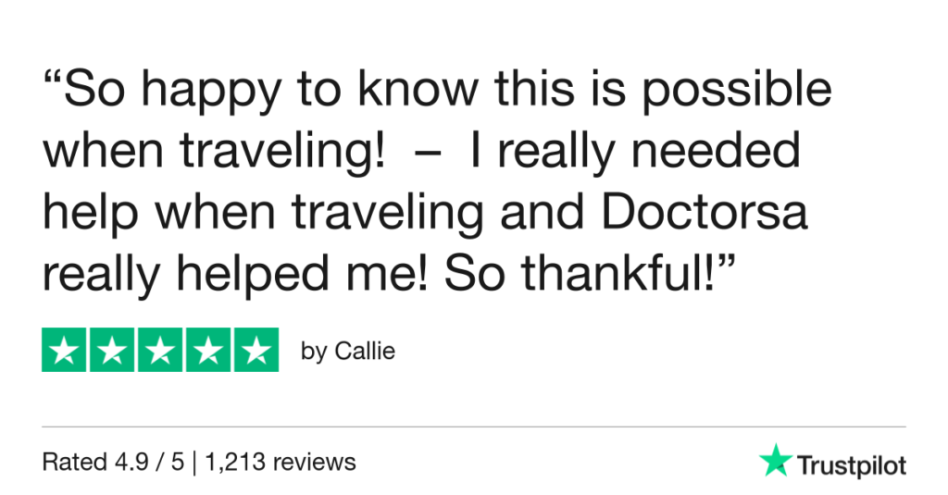Viewport: 948px width, 495px height.
Task: Select the second green rating star
Action: point(112,350)
